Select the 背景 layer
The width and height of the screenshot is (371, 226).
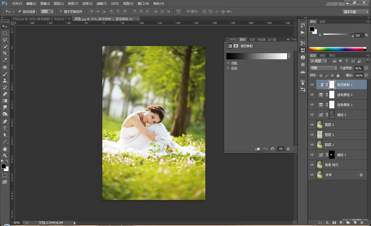click(341, 175)
